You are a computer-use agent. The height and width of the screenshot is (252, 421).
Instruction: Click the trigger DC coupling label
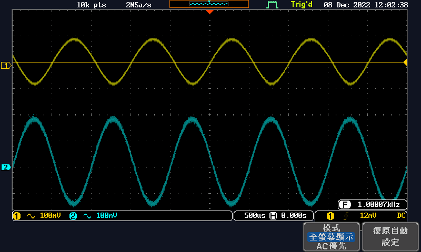pyautogui.click(x=402, y=216)
